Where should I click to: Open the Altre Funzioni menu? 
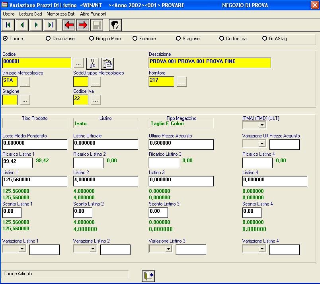[93, 14]
